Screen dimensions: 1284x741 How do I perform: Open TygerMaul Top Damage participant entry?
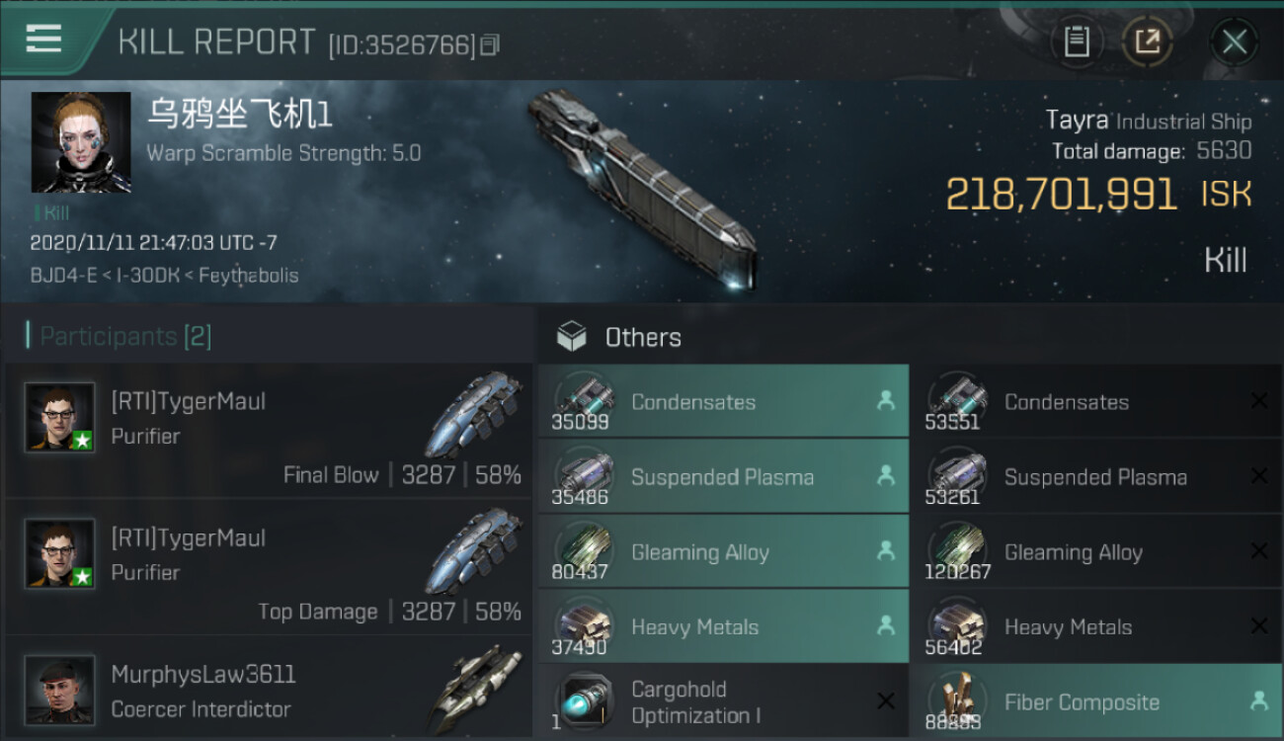pos(269,567)
